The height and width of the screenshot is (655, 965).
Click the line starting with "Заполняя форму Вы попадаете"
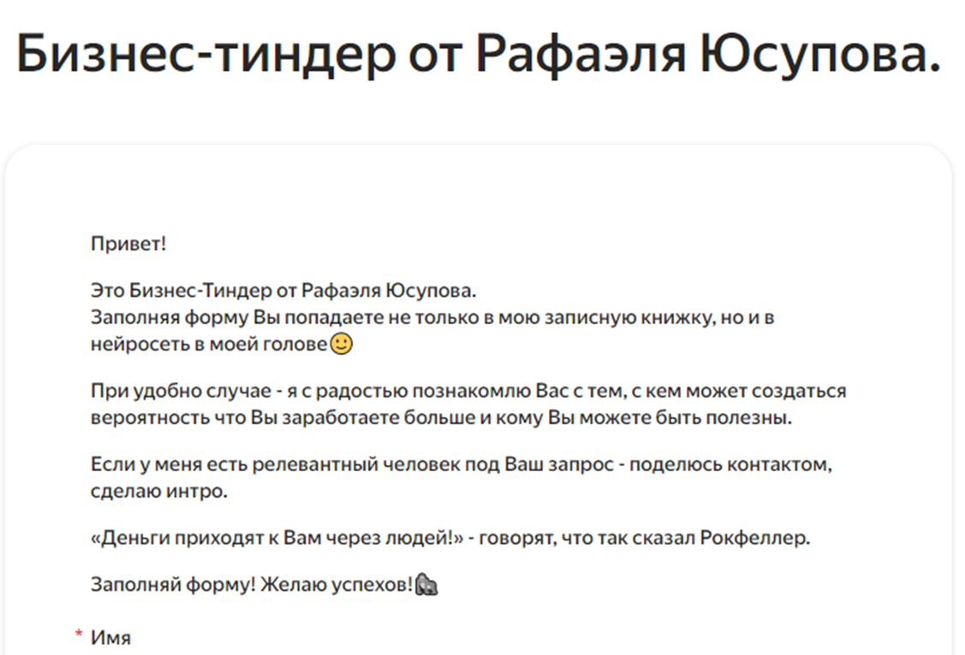(432, 318)
